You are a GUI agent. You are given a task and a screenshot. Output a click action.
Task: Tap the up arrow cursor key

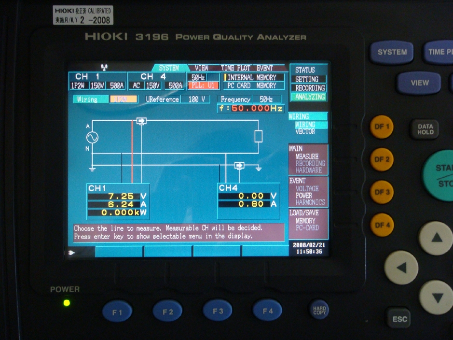436,238
